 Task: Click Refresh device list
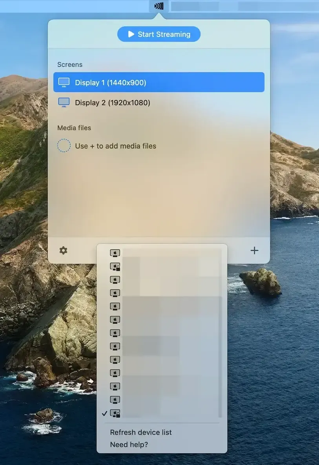[x=140, y=432]
